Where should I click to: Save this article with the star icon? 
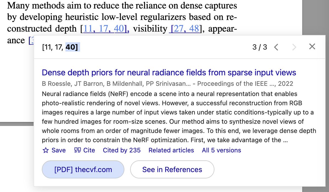pyautogui.click(x=54, y=150)
